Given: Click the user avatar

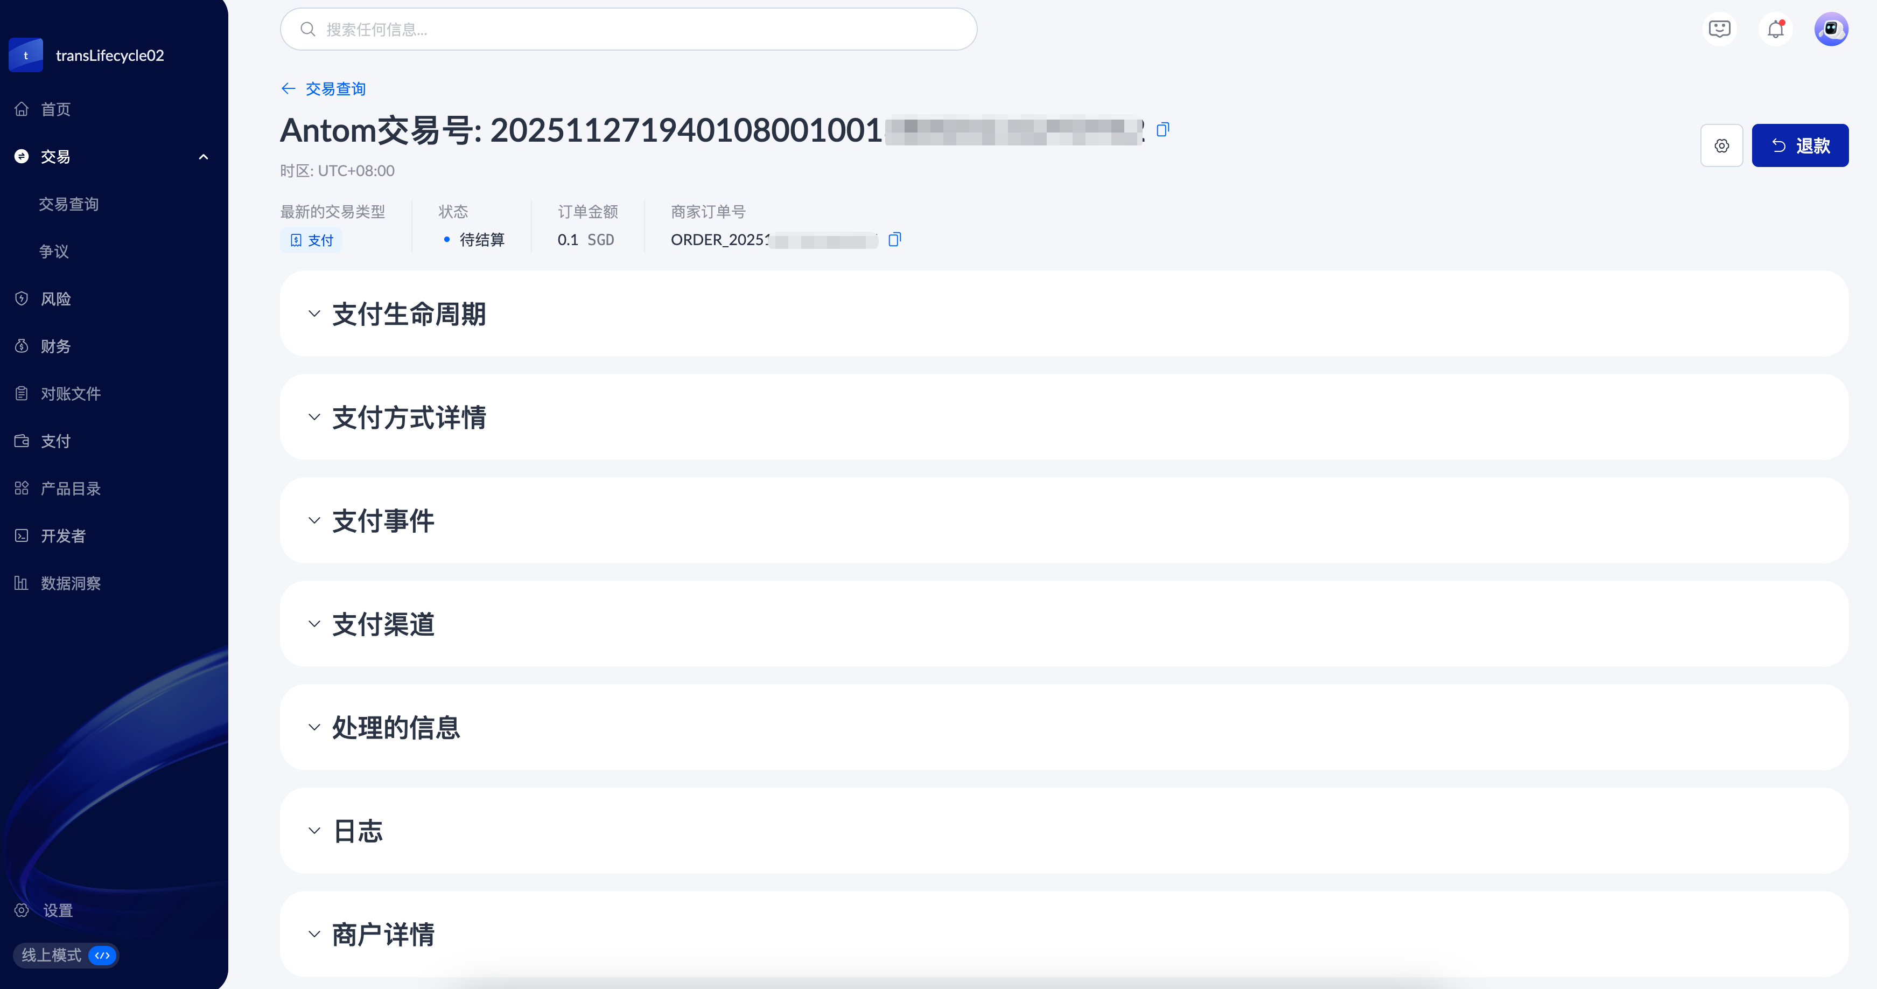Looking at the screenshot, I should [x=1830, y=29].
